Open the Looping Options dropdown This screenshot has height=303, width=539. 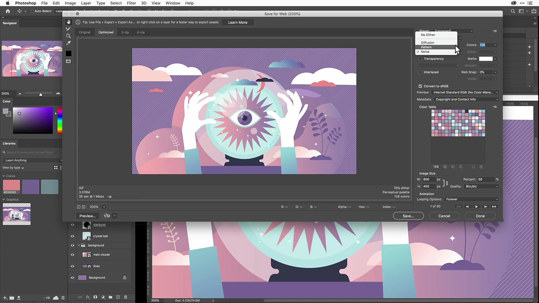pyautogui.click(x=472, y=199)
